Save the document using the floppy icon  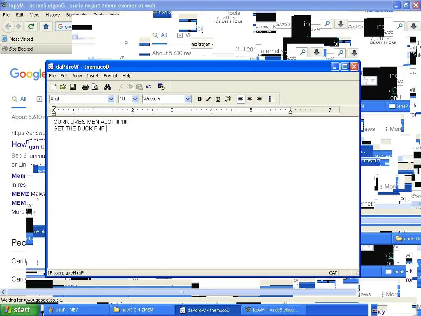pyautogui.click(x=73, y=86)
